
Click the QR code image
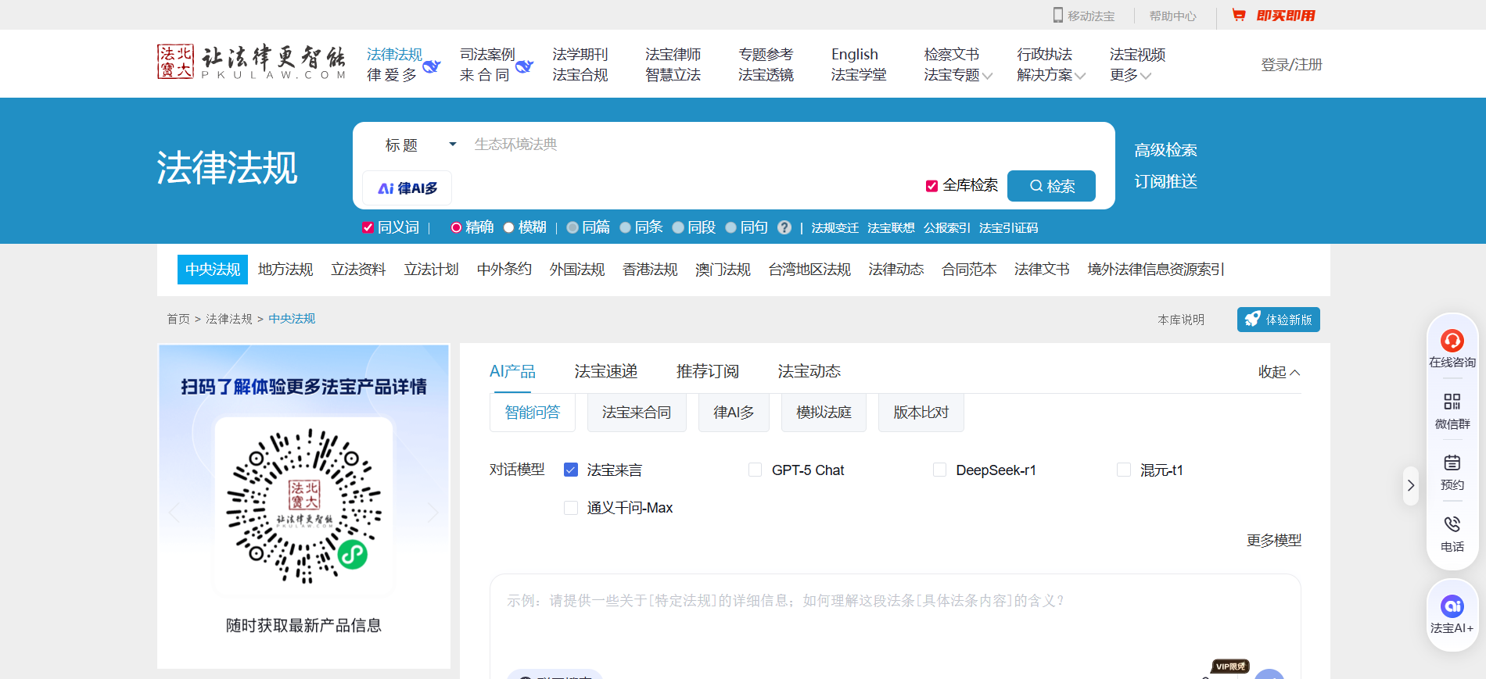point(304,506)
